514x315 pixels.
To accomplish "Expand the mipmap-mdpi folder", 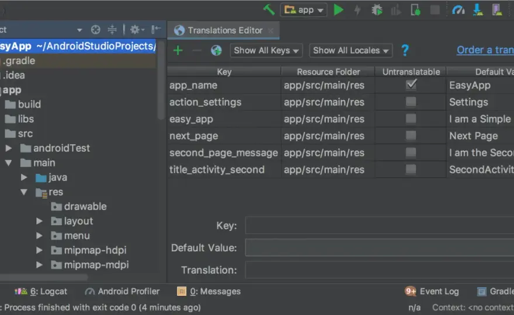I will (x=39, y=265).
